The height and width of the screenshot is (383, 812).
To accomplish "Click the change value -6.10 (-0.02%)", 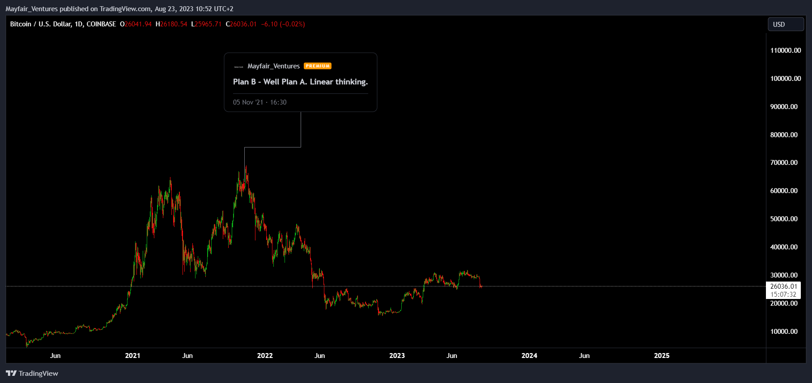I will (x=283, y=24).
